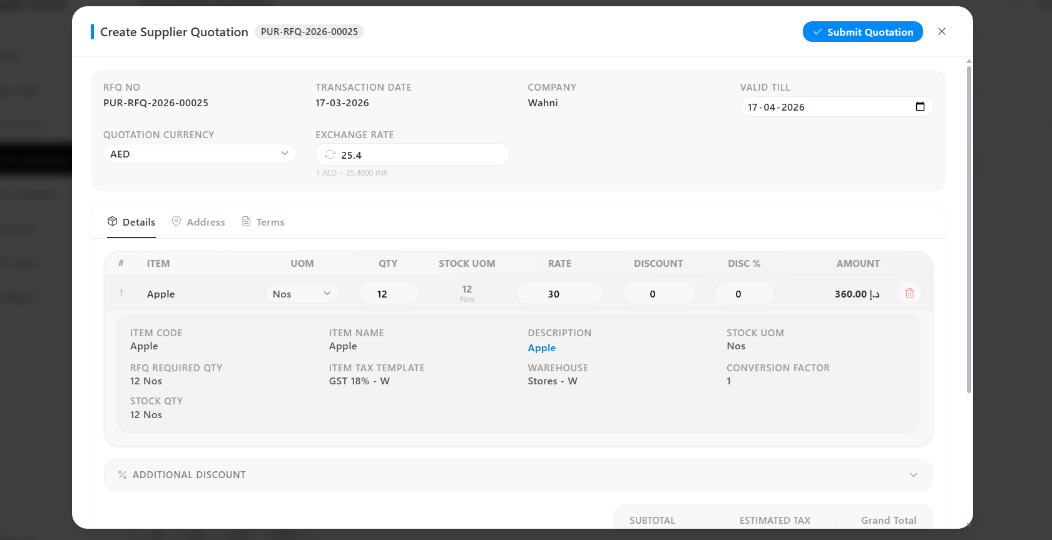Open the Apple description link
Viewport: 1052px width, 540px height.
tap(542, 348)
